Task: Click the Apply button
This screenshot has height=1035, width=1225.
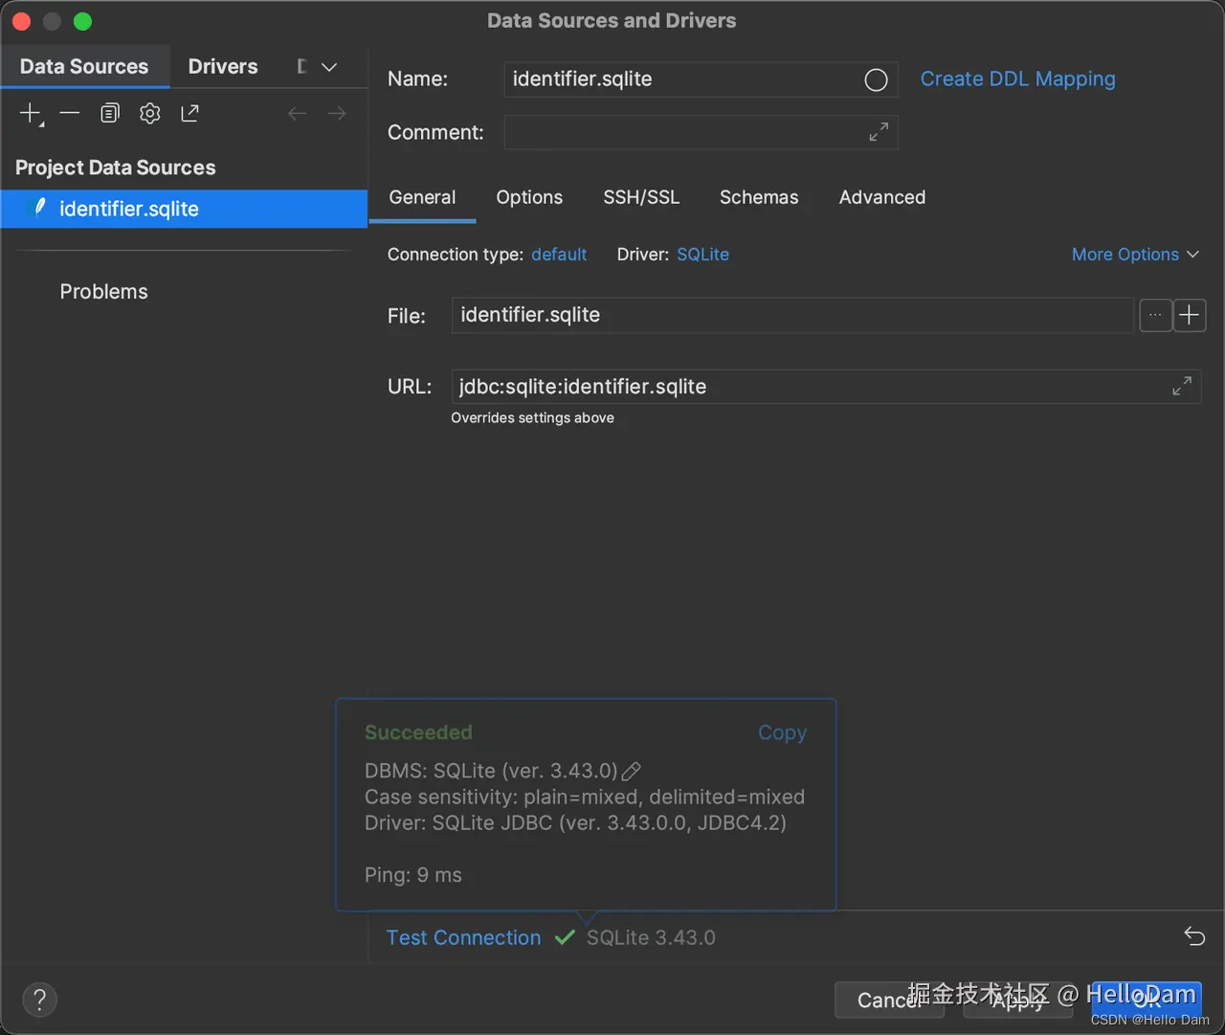Action: [1017, 1000]
